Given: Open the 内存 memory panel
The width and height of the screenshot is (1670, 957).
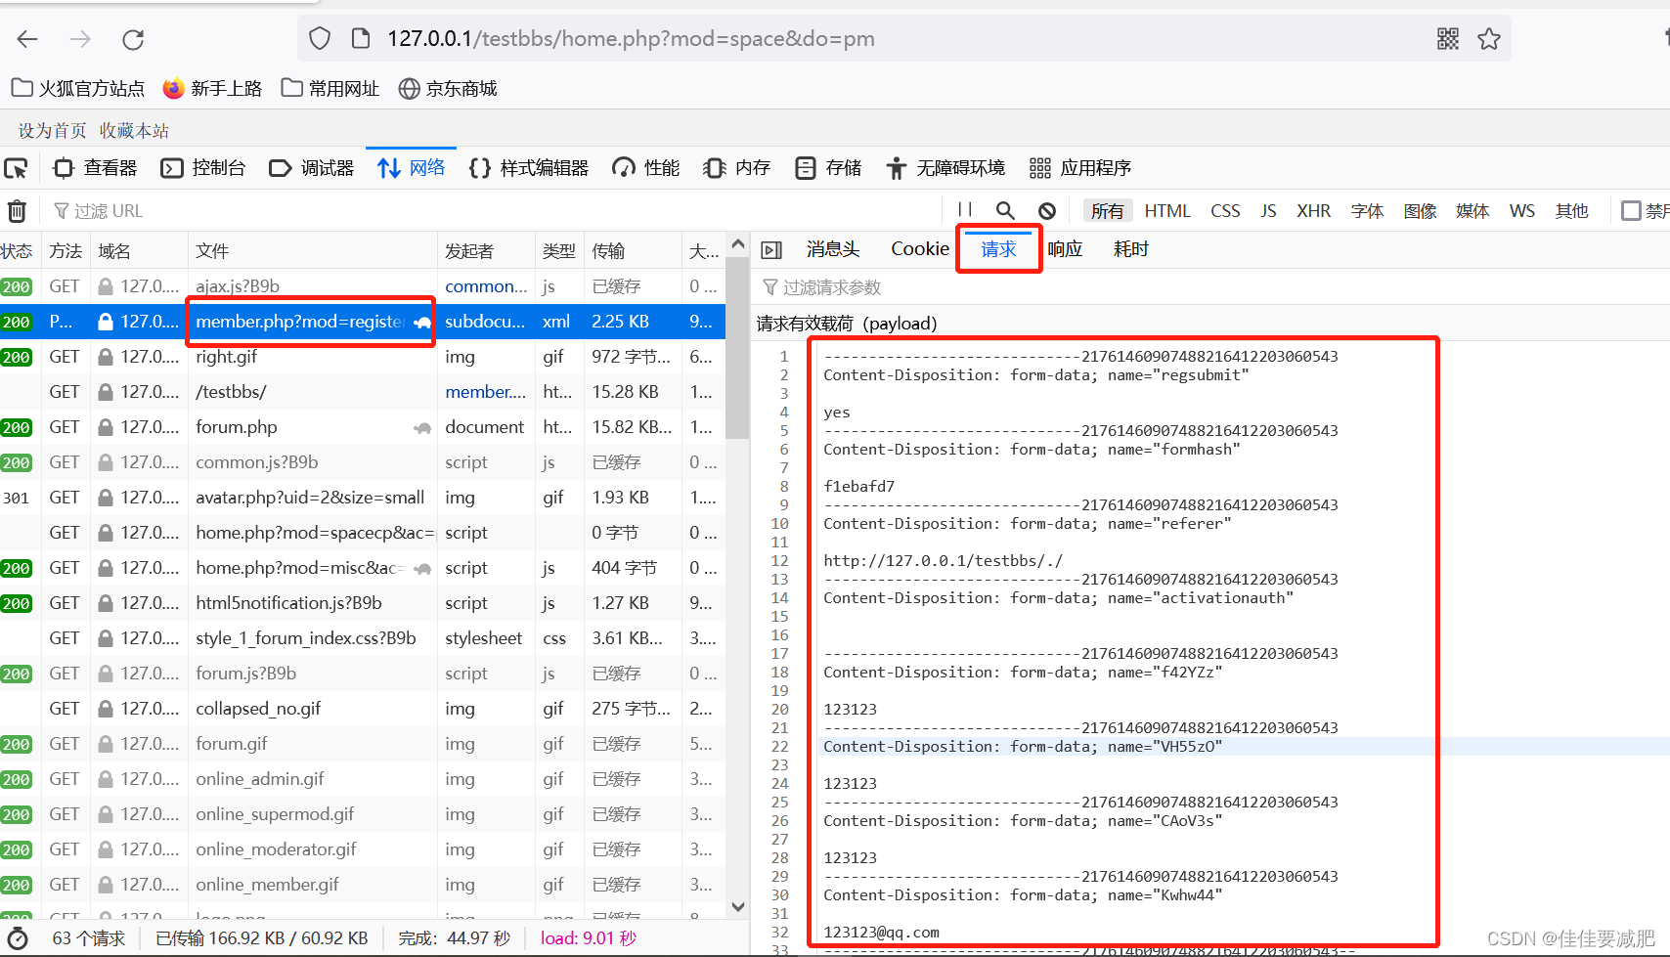Looking at the screenshot, I should click(737, 168).
